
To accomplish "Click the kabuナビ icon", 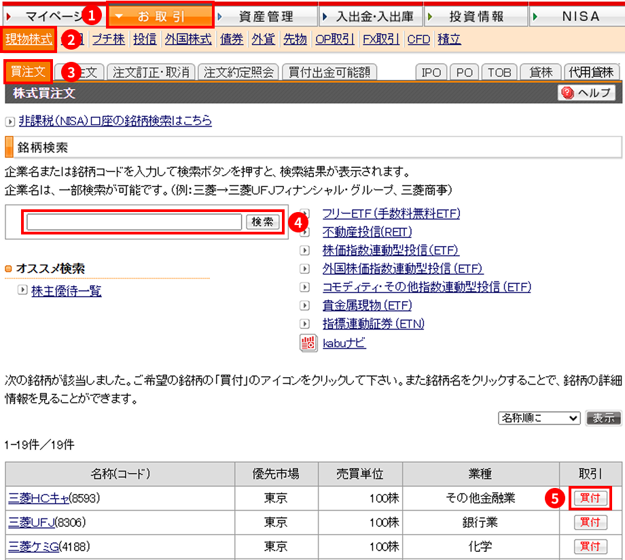I will [x=308, y=343].
